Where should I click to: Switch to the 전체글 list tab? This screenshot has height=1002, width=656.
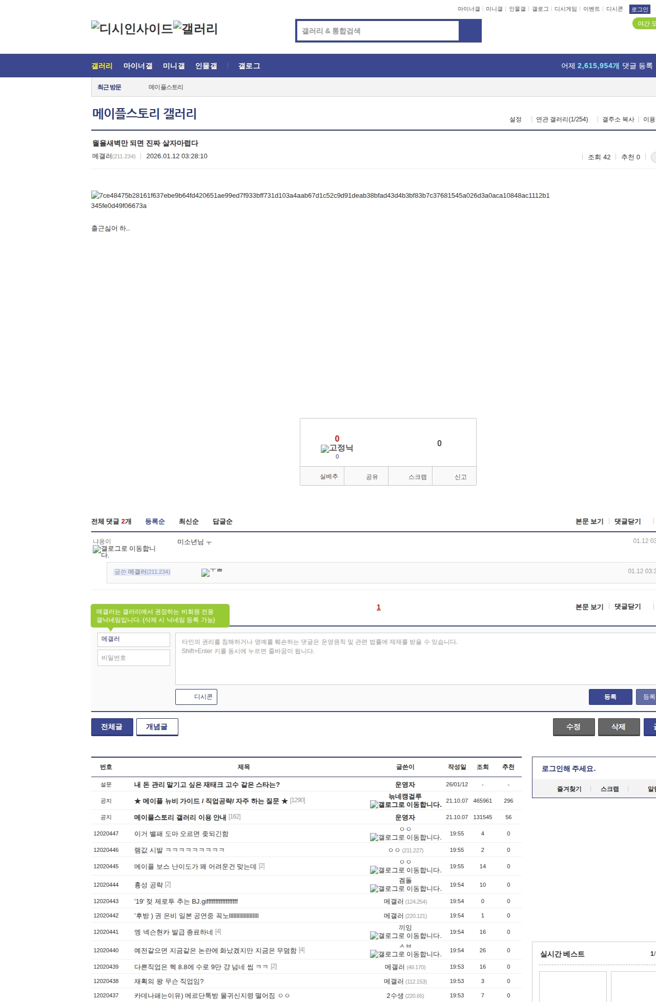(x=112, y=727)
